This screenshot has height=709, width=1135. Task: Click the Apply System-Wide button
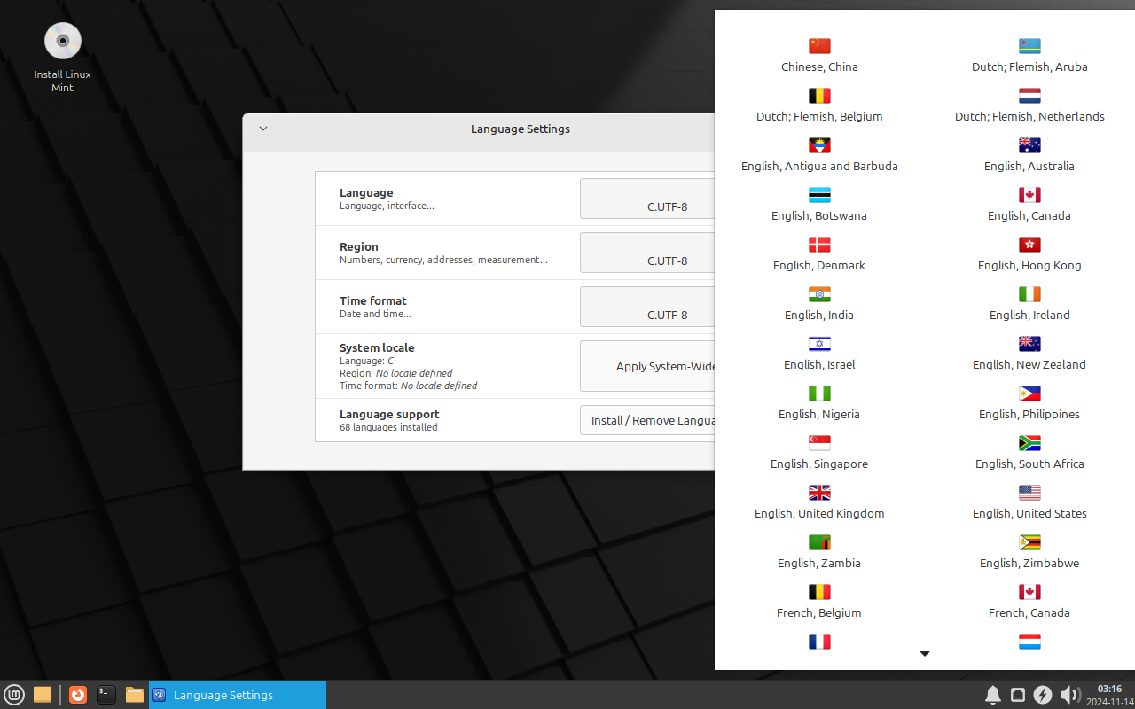tap(647, 366)
